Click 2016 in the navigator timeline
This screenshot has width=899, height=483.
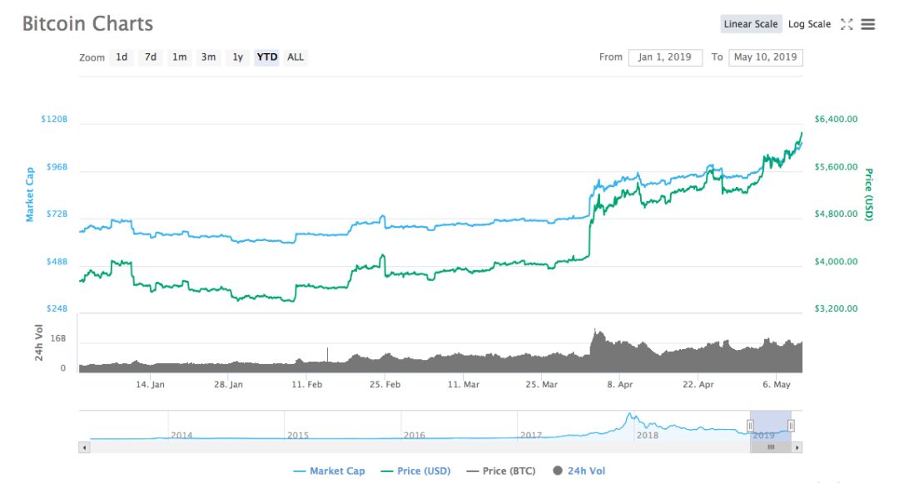pyautogui.click(x=415, y=436)
